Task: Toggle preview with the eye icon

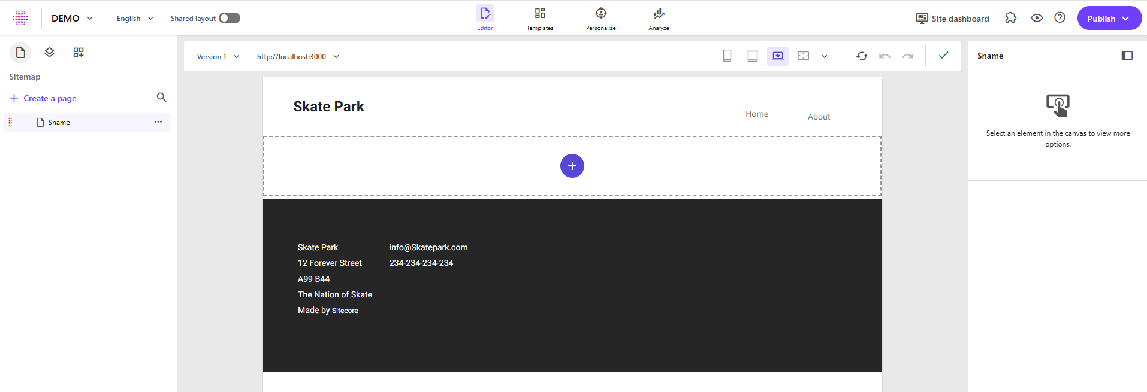Action: point(1037,18)
